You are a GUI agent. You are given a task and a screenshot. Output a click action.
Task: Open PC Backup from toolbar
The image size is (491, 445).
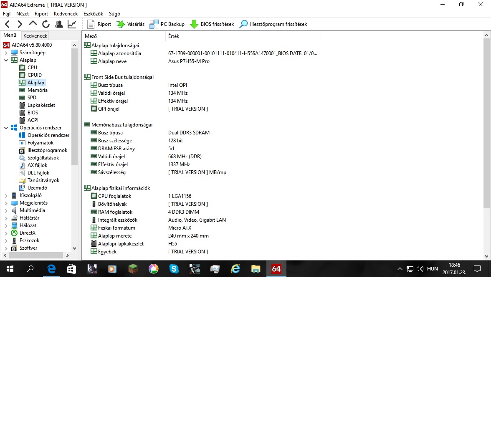(x=167, y=24)
